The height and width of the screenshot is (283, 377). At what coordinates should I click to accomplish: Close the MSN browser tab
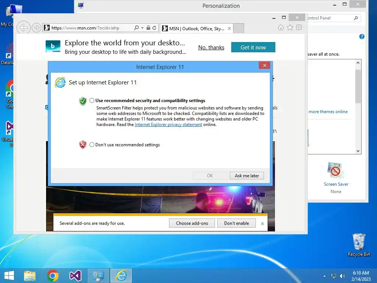[x=229, y=28]
